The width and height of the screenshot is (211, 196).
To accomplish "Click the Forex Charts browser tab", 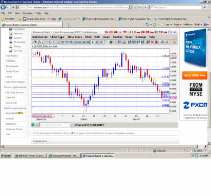I will pos(32,25).
